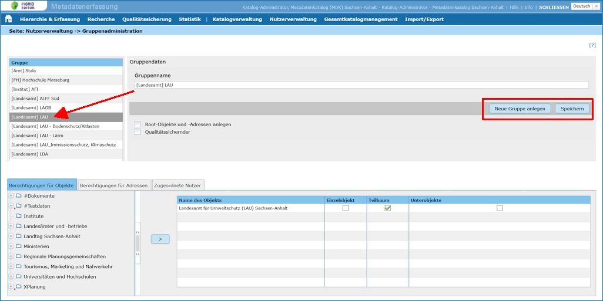
Task: Open the Info link in header
Action: pyautogui.click(x=529, y=7)
